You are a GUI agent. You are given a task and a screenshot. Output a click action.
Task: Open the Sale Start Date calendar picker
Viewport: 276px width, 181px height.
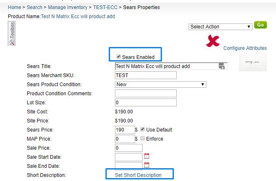pos(147,156)
